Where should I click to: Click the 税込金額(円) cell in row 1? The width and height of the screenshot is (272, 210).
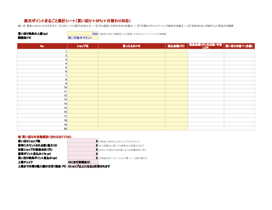click(x=177, y=51)
